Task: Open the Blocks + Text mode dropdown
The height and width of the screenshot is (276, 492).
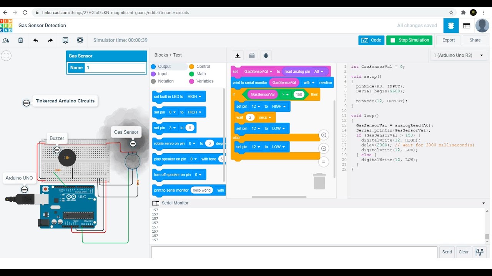Action: (x=168, y=55)
